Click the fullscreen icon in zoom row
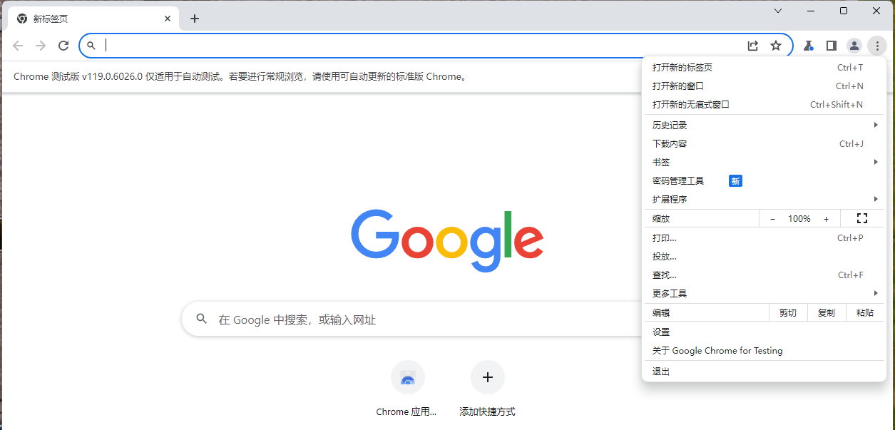 (861, 218)
